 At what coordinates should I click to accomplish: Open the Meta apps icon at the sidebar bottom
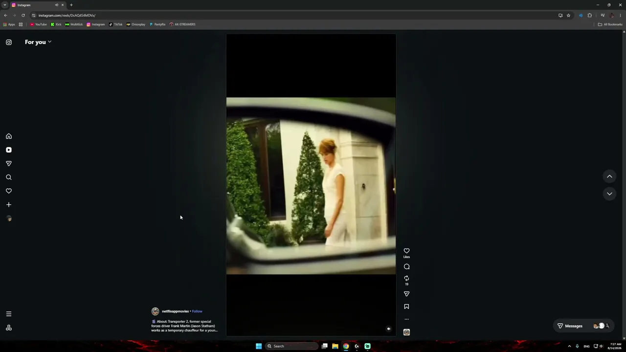click(x=9, y=328)
